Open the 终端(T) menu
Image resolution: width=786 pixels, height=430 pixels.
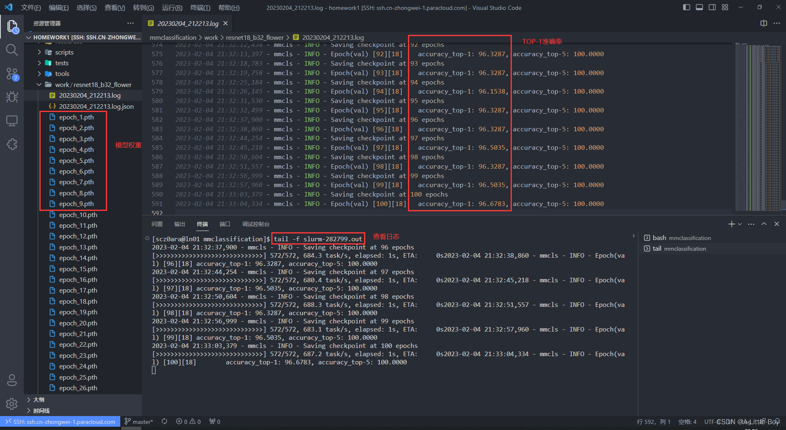click(x=200, y=8)
